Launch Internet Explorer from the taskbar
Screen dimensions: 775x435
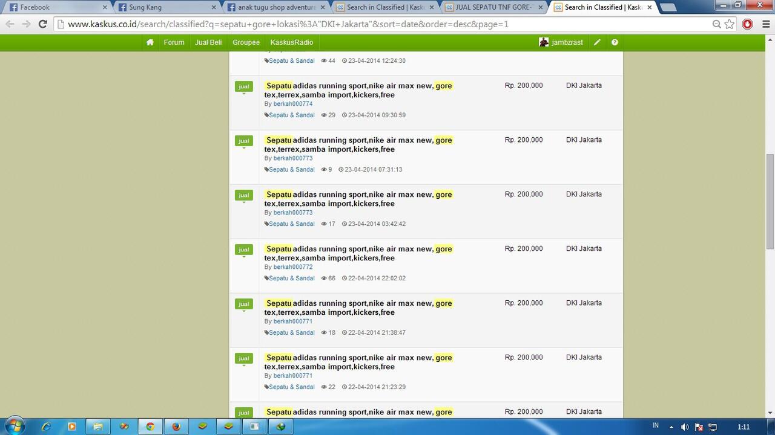pos(46,426)
